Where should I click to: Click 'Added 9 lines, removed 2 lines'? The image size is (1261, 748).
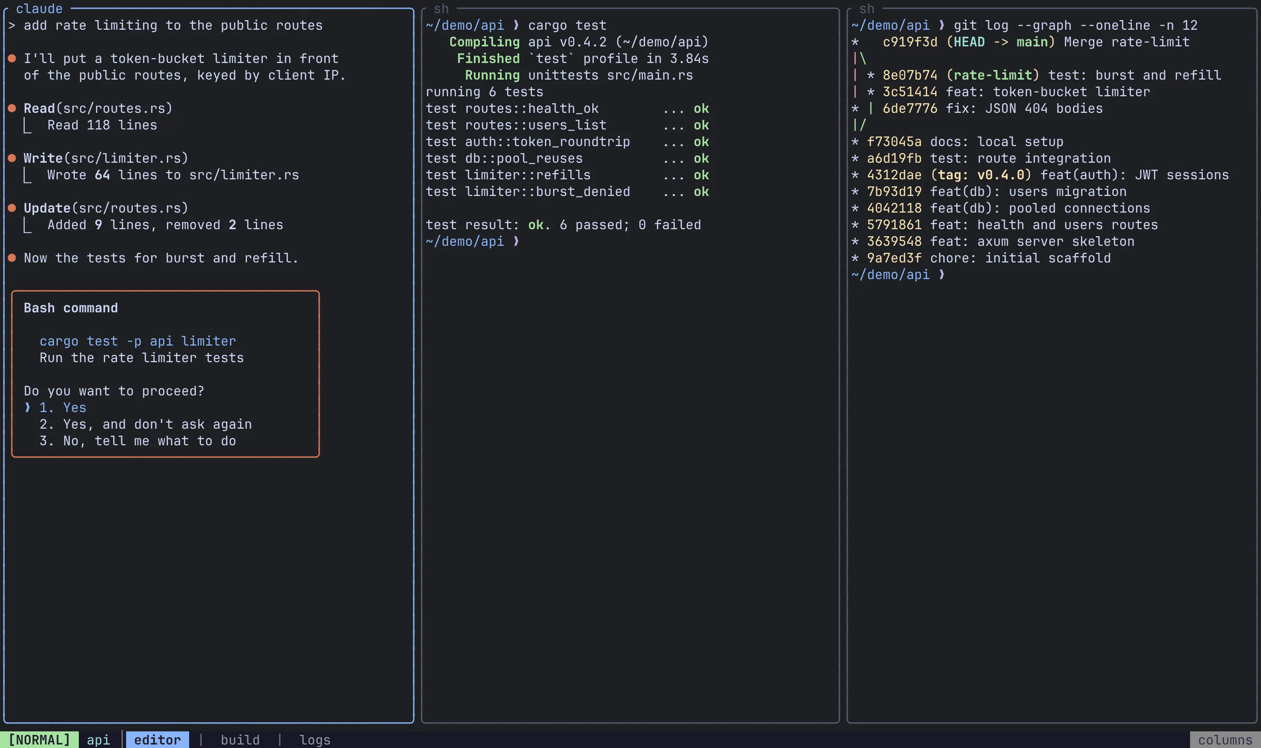pyautogui.click(x=166, y=224)
